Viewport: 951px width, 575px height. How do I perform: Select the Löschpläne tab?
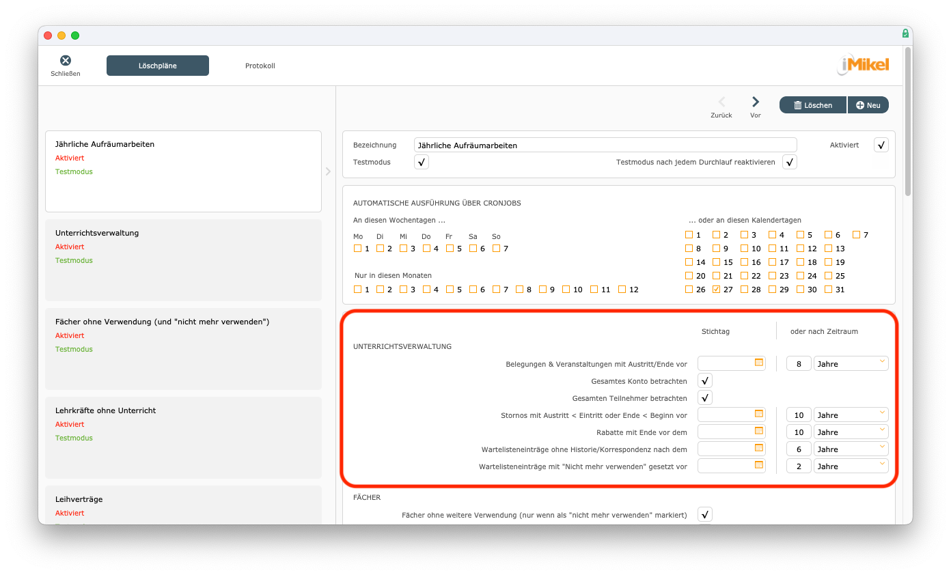[158, 66]
